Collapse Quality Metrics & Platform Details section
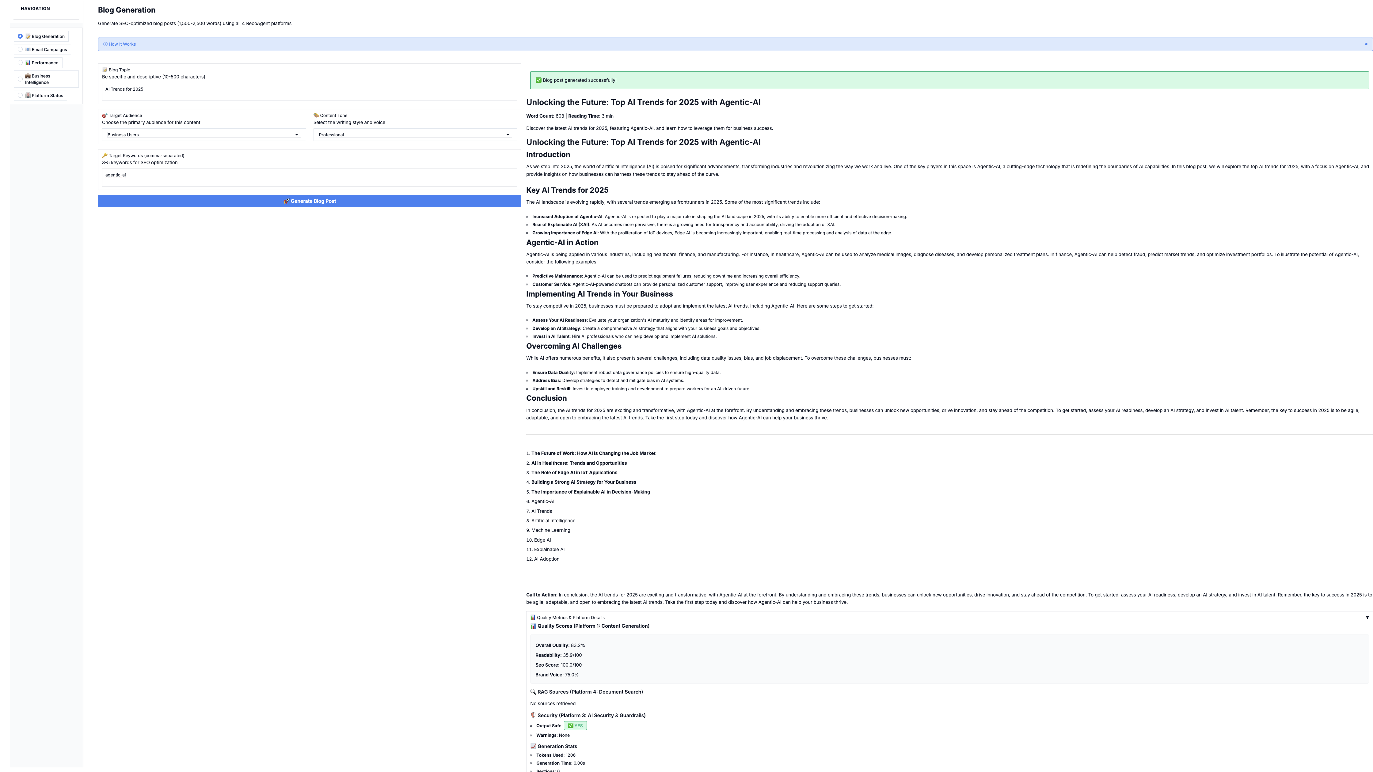The height and width of the screenshot is (772, 1373). pyautogui.click(x=1367, y=618)
